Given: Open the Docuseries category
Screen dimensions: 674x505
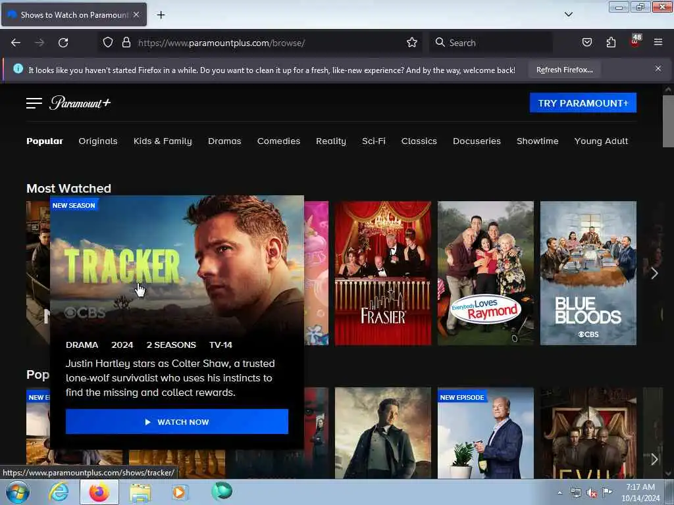Looking at the screenshot, I should point(477,141).
